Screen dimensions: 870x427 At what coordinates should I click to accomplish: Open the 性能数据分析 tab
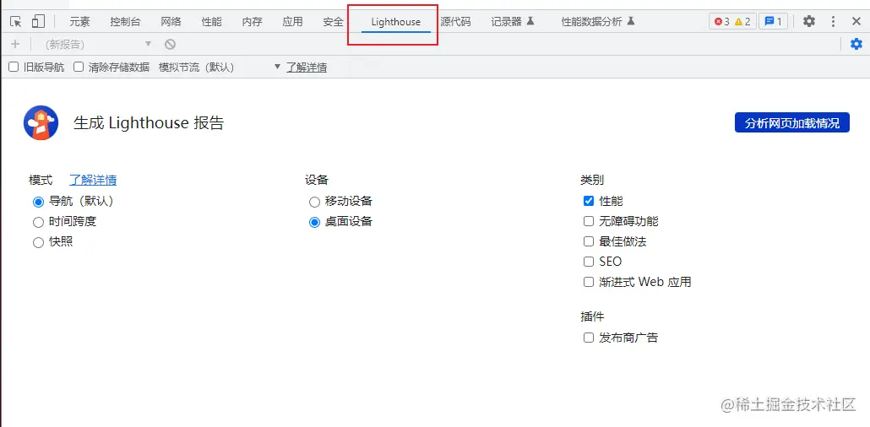[x=597, y=22]
